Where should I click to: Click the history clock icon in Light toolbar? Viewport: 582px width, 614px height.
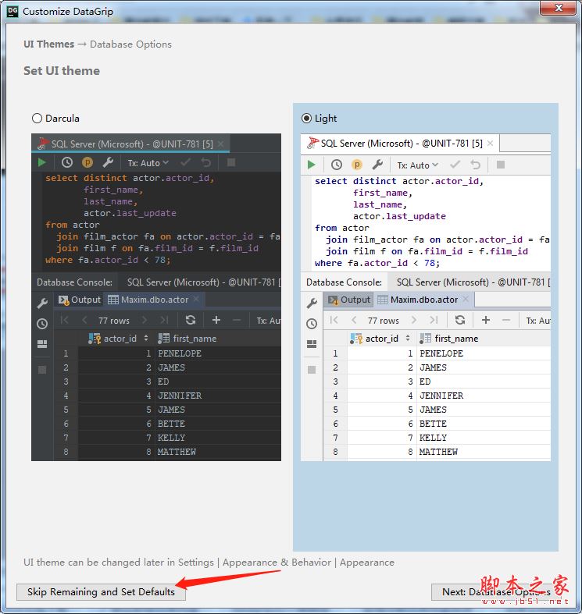tap(337, 165)
